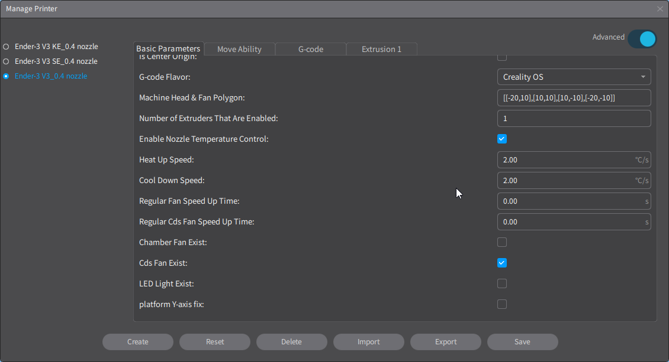The image size is (669, 362).
Task: Enable platform Y-axis fix checkbox
Action: [x=502, y=304]
